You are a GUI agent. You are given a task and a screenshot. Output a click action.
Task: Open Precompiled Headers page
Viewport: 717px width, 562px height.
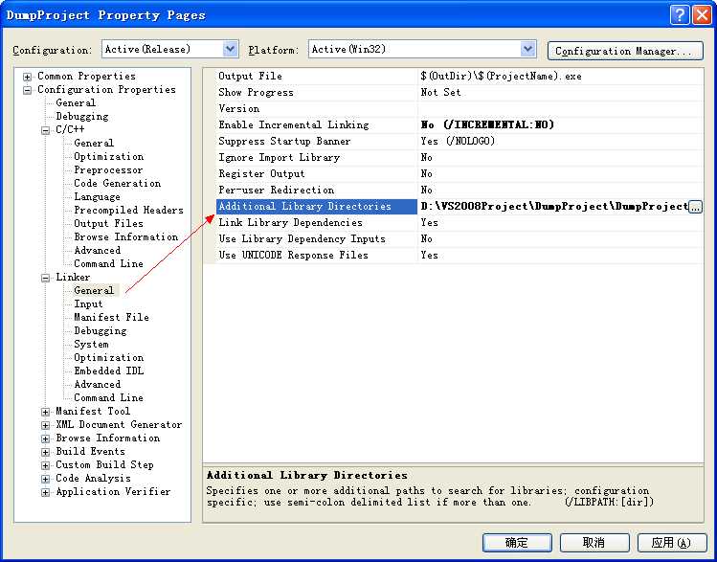tap(128, 210)
